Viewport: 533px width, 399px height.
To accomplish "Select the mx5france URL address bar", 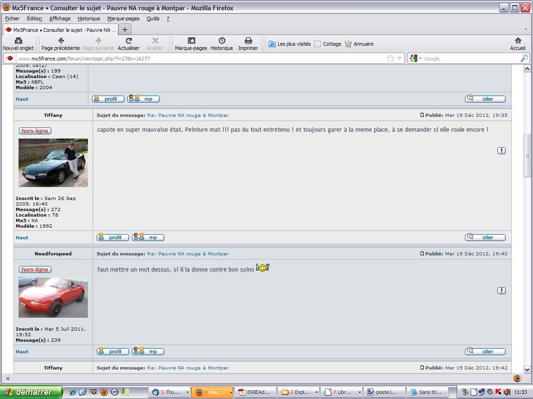I will (x=201, y=58).
